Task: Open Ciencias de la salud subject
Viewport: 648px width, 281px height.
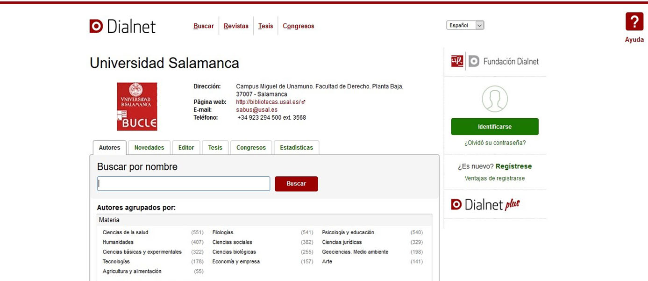Action: tap(125, 232)
